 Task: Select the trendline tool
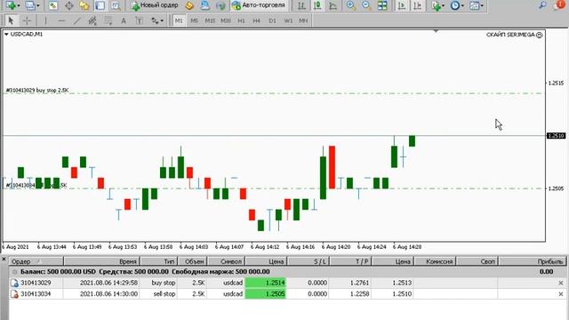point(77,20)
